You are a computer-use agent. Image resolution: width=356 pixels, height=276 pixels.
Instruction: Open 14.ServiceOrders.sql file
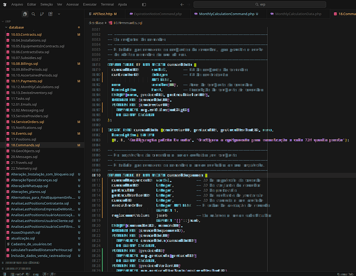tap(28, 122)
